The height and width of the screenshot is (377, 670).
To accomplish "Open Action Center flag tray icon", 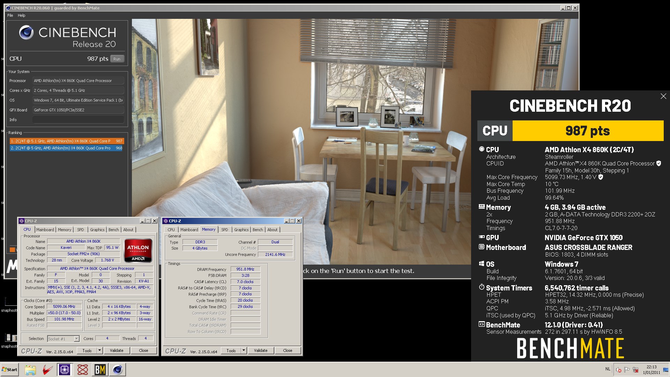I will 627,370.
